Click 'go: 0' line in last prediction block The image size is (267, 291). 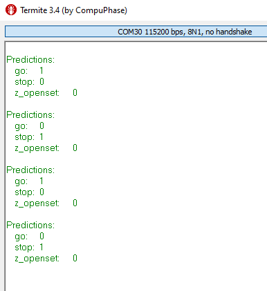point(29,236)
